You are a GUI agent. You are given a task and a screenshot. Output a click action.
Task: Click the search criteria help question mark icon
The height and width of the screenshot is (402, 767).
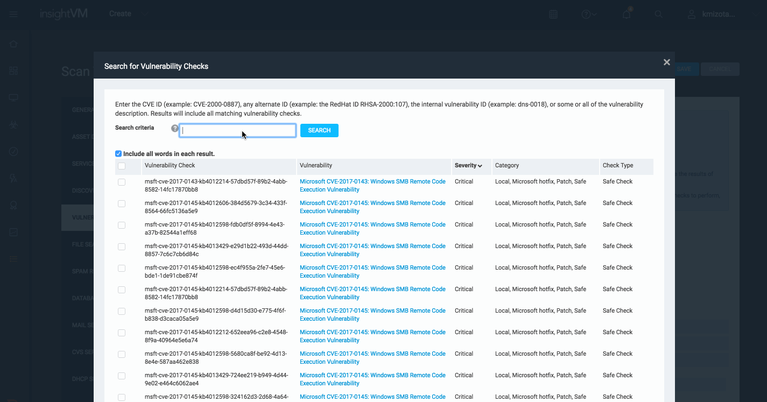pos(174,128)
